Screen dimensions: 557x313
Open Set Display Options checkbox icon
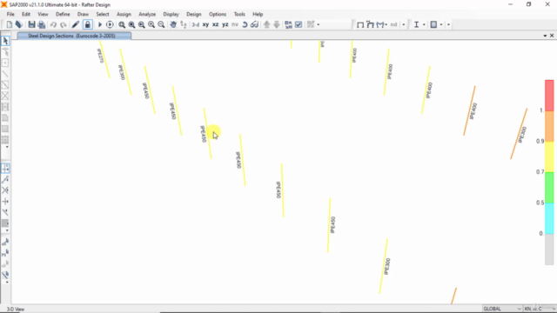pyautogui.click(x=299, y=24)
